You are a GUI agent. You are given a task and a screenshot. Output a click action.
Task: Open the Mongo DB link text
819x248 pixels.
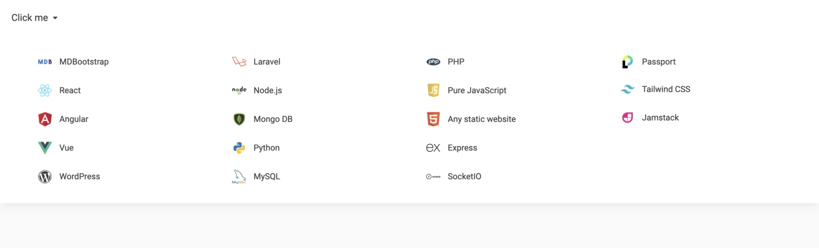tap(273, 119)
